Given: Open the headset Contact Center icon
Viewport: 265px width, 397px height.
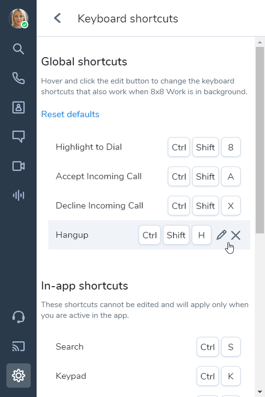Looking at the screenshot, I should pyautogui.click(x=19, y=317).
